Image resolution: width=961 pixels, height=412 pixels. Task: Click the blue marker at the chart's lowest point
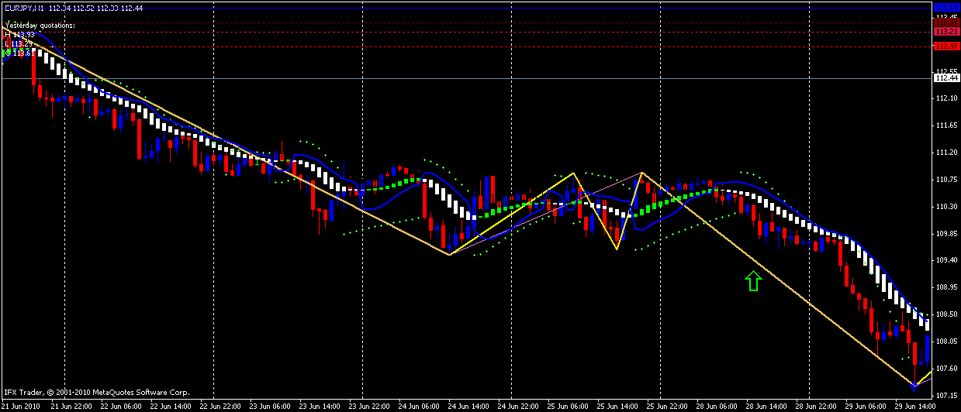915,385
